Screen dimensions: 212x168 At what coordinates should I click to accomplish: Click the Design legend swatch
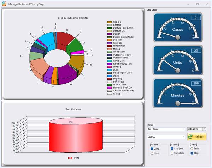point(110,34)
